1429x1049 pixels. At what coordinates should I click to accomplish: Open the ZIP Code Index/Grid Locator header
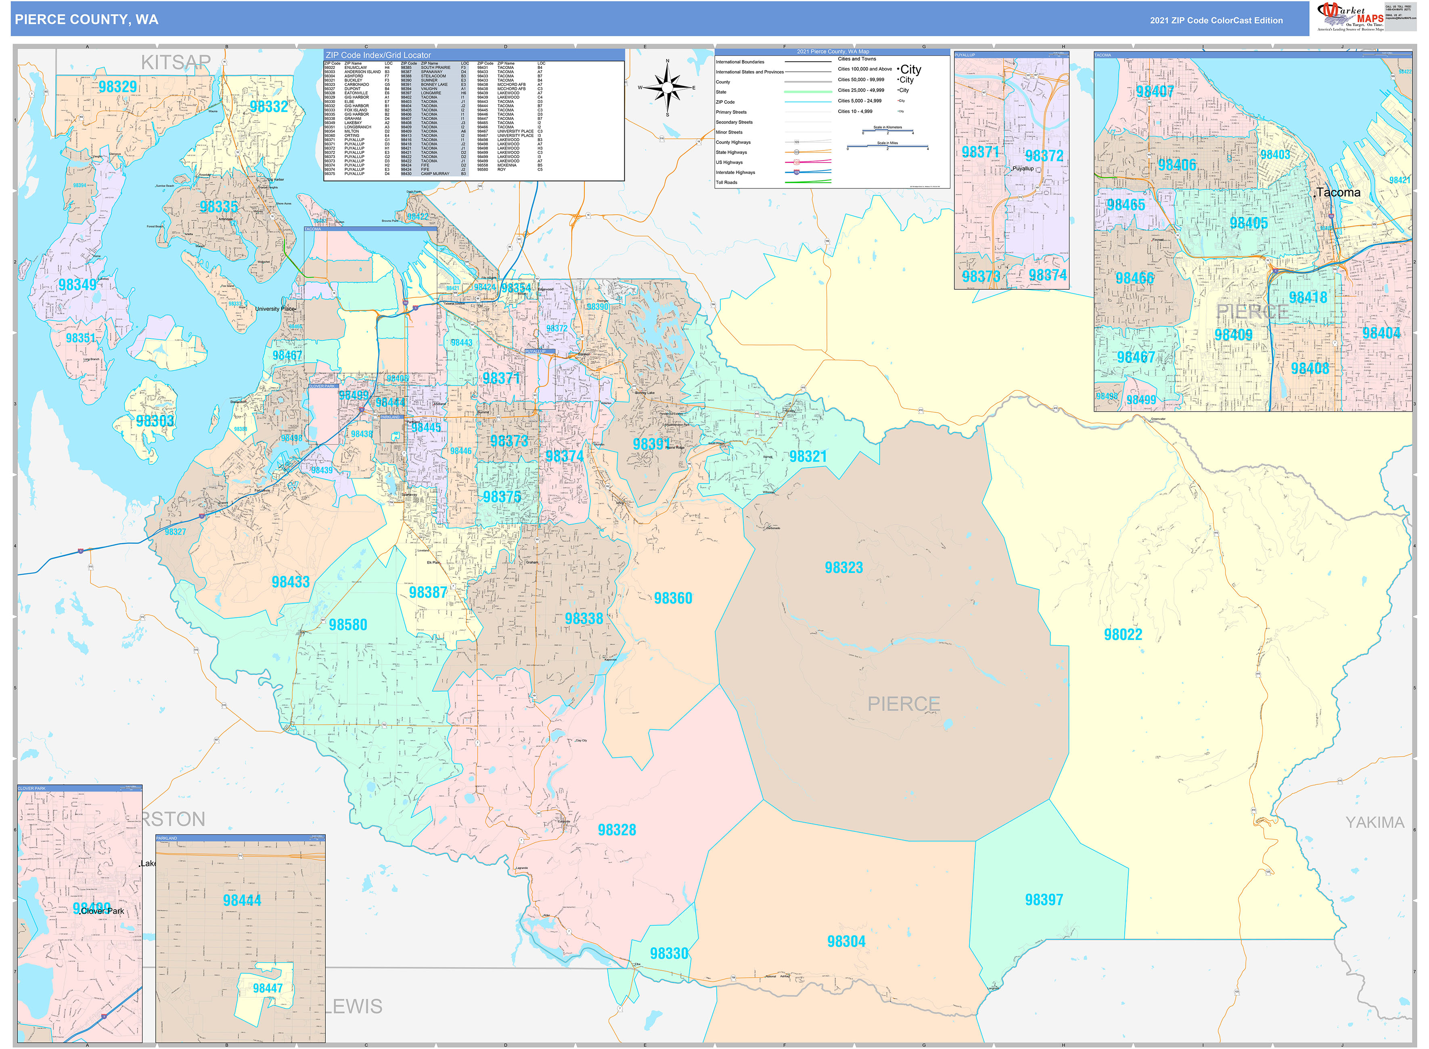(378, 55)
